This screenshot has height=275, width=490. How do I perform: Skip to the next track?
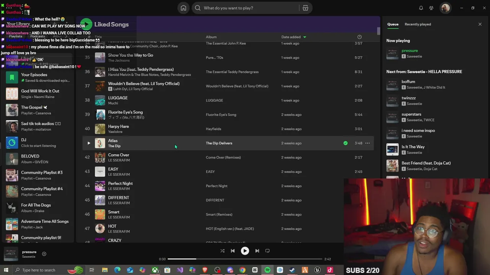pos(257,251)
